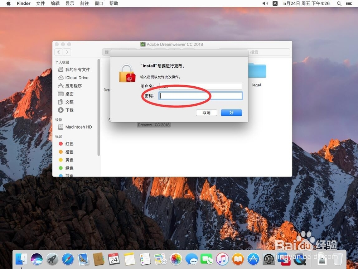Click the volume icon in menu bar
Viewport: 358px width, 269px height.
coord(265,4)
